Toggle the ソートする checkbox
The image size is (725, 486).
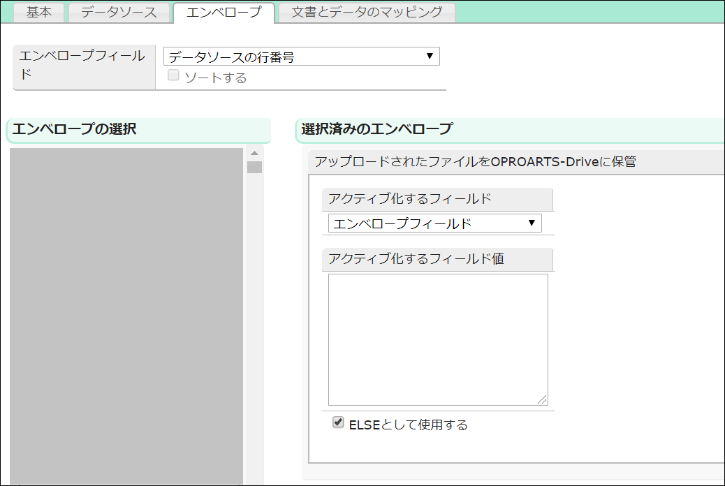173,76
